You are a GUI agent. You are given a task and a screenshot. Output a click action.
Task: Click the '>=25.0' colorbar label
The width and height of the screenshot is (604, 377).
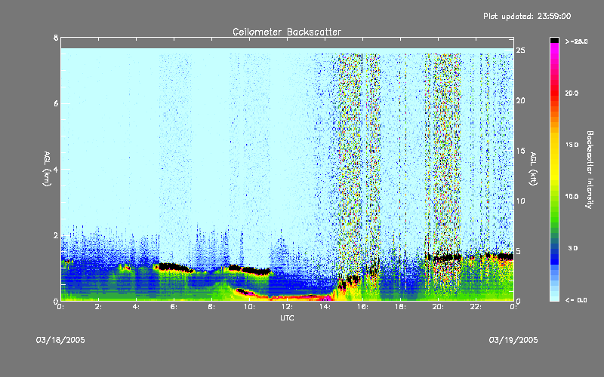577,41
